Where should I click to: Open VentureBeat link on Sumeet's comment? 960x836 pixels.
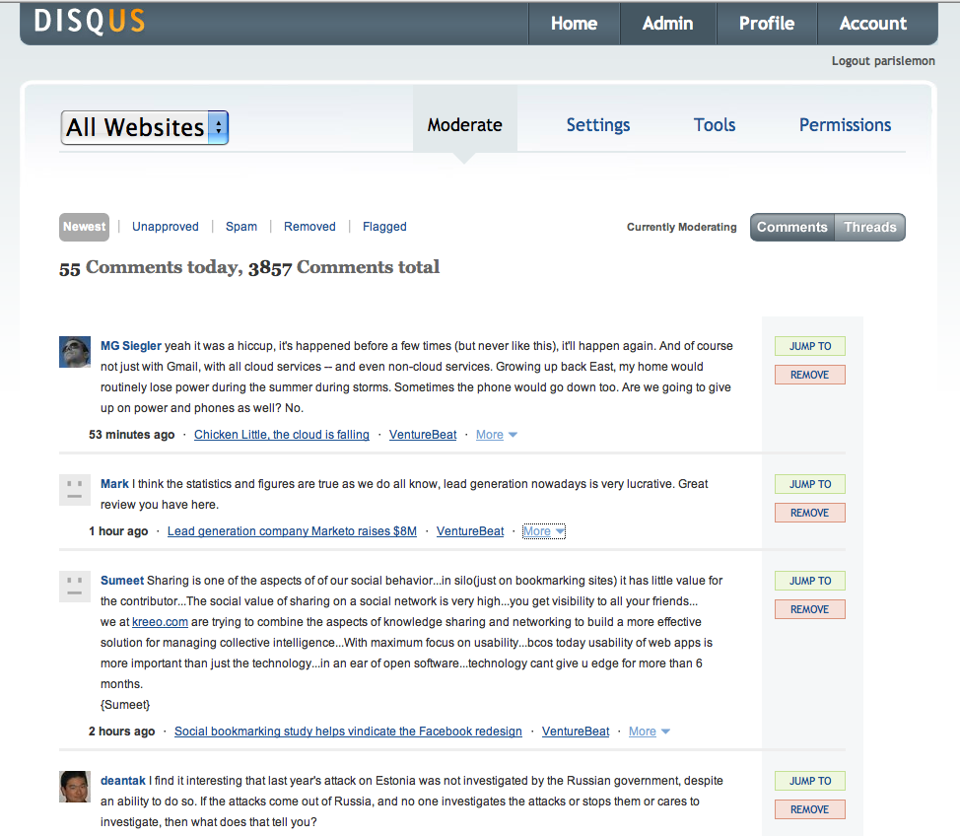pyautogui.click(x=576, y=731)
